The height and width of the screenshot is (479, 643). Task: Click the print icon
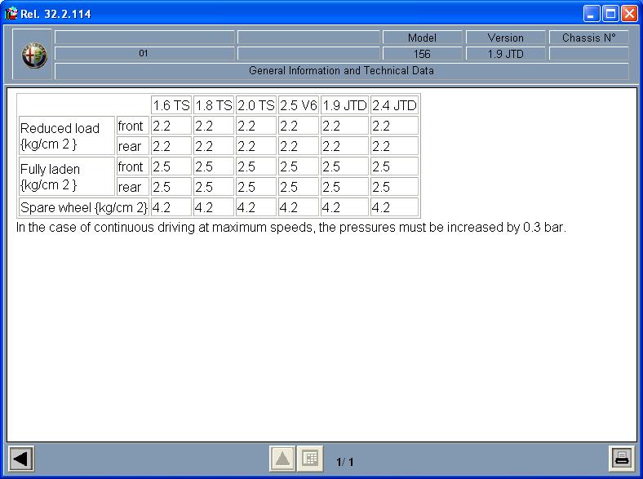click(622, 459)
